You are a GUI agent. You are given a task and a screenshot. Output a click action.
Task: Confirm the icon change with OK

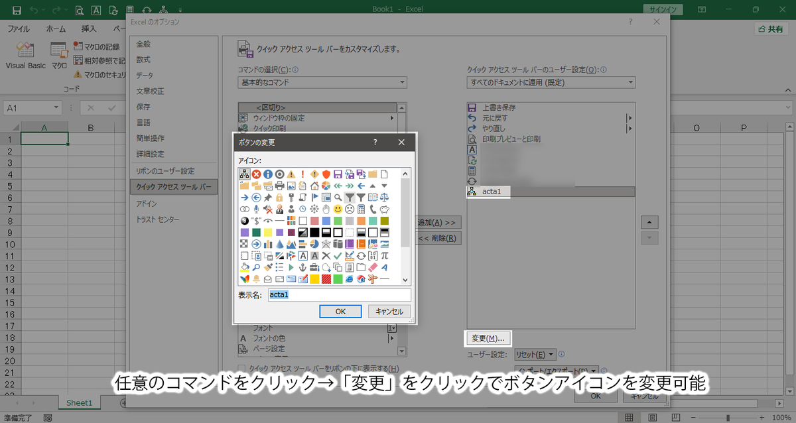[x=340, y=311]
